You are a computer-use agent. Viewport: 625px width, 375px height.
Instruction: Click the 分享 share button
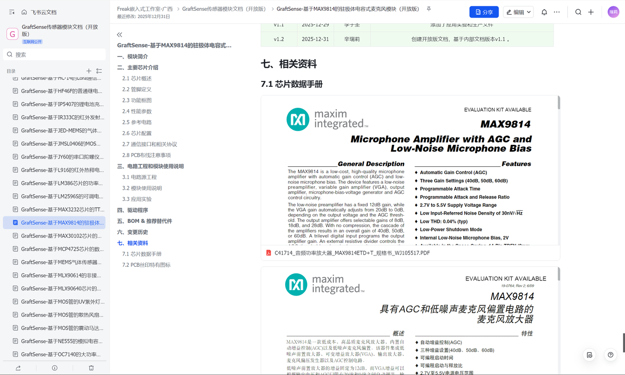coord(484,12)
